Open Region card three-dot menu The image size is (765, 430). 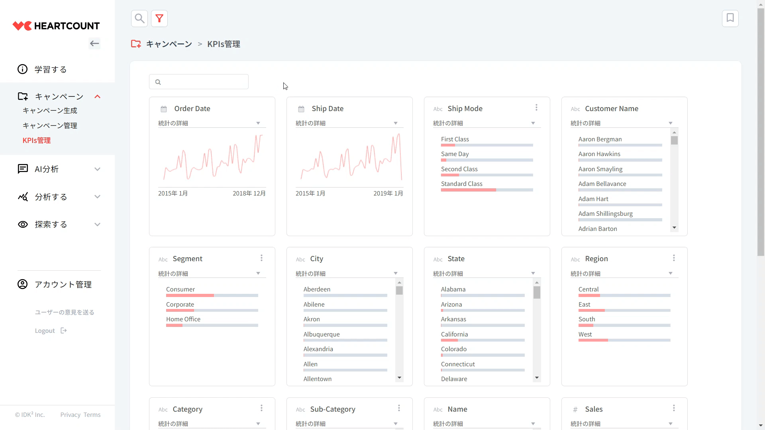674,258
